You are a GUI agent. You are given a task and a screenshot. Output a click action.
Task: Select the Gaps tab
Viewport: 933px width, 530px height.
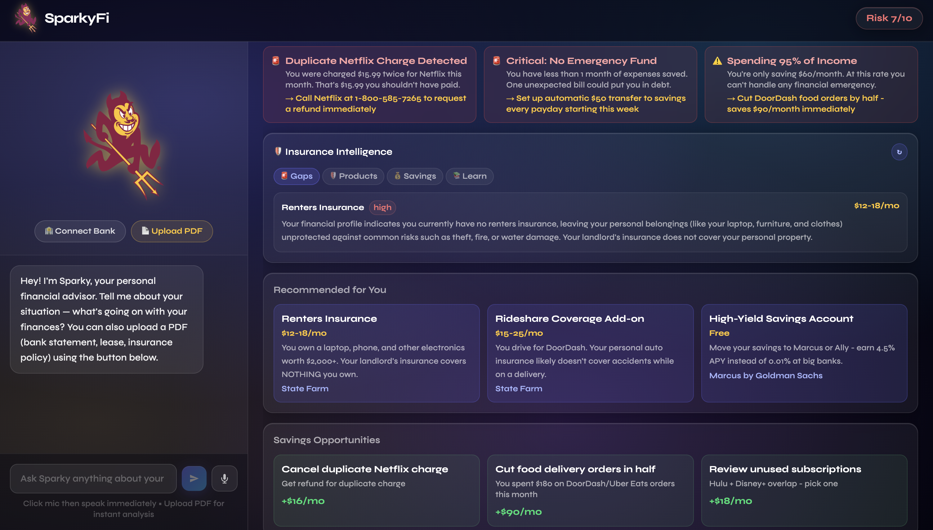297,176
